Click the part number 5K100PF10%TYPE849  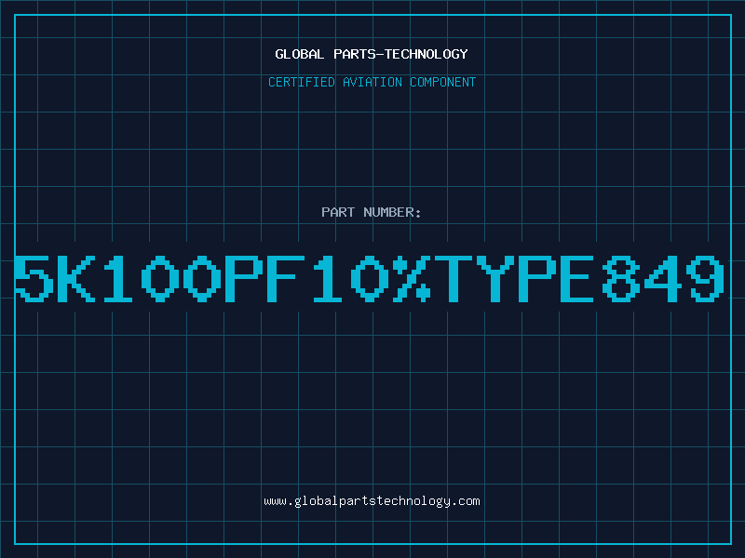[x=369, y=278]
